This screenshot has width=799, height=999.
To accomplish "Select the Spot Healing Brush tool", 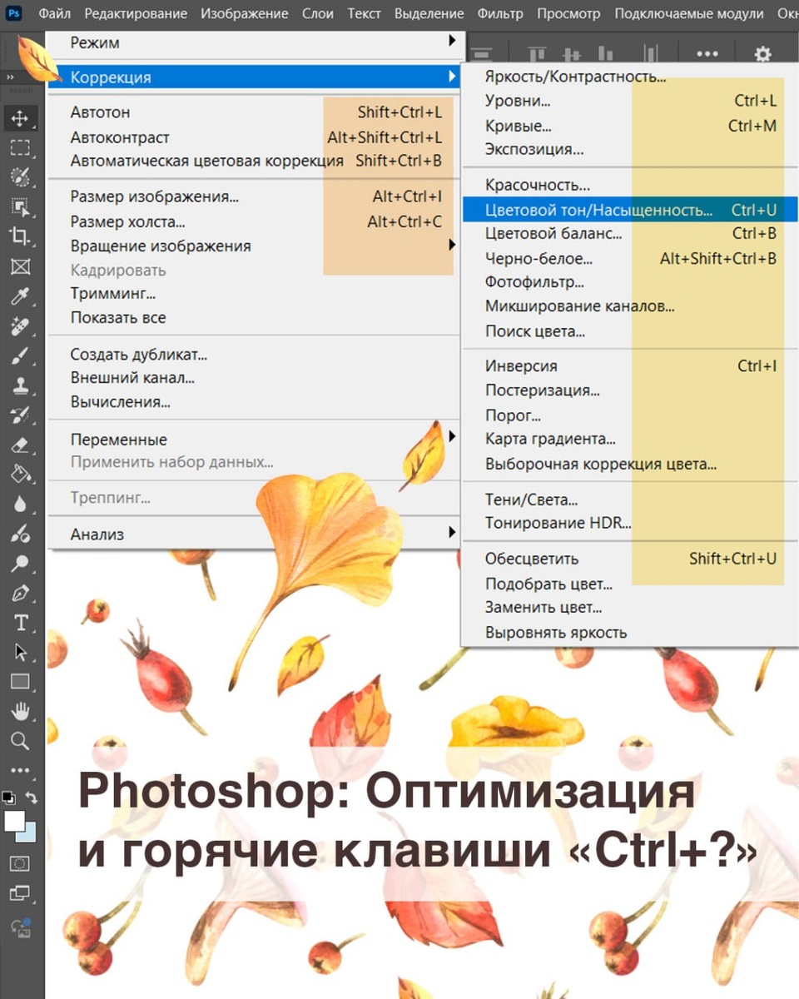I will [x=20, y=326].
